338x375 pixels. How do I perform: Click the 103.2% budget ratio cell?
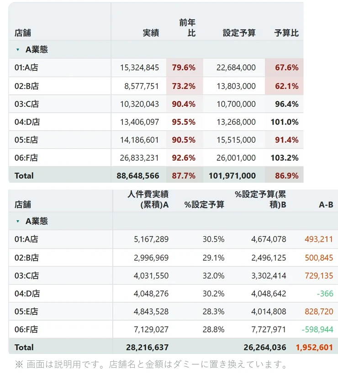pyautogui.click(x=285, y=158)
